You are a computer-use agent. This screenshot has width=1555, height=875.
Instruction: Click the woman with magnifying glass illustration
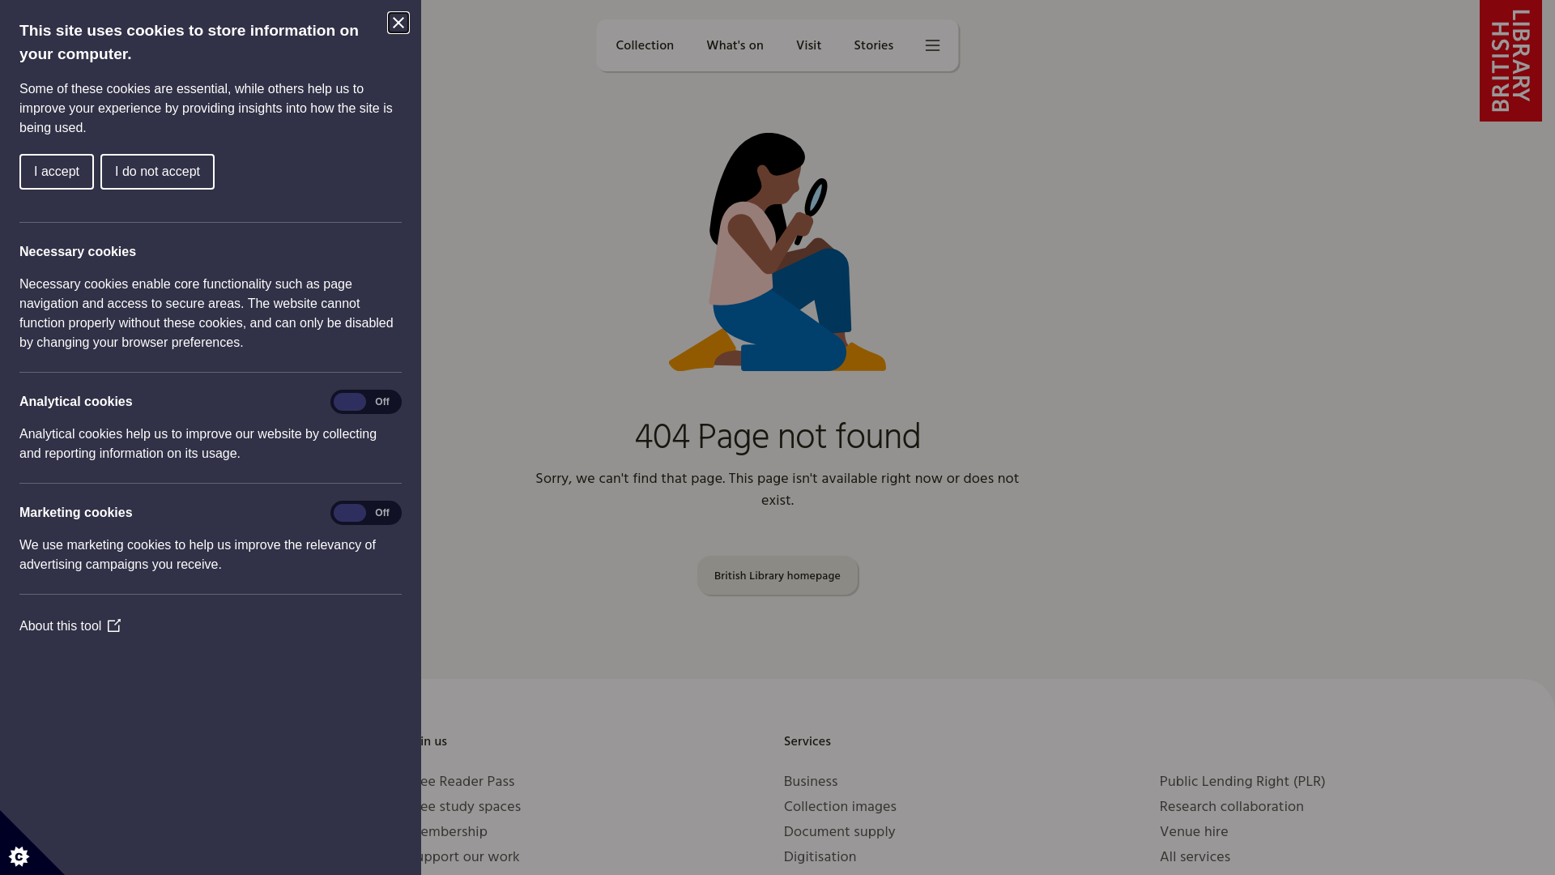777,252
